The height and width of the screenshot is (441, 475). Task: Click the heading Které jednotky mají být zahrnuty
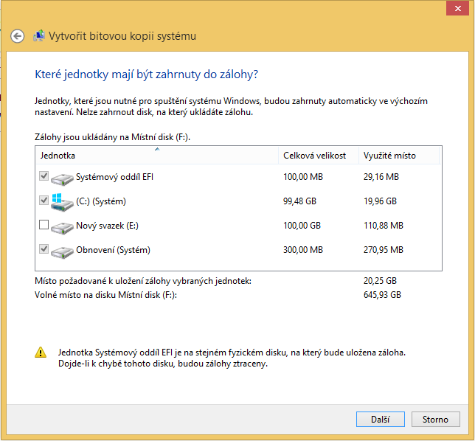[146, 74]
